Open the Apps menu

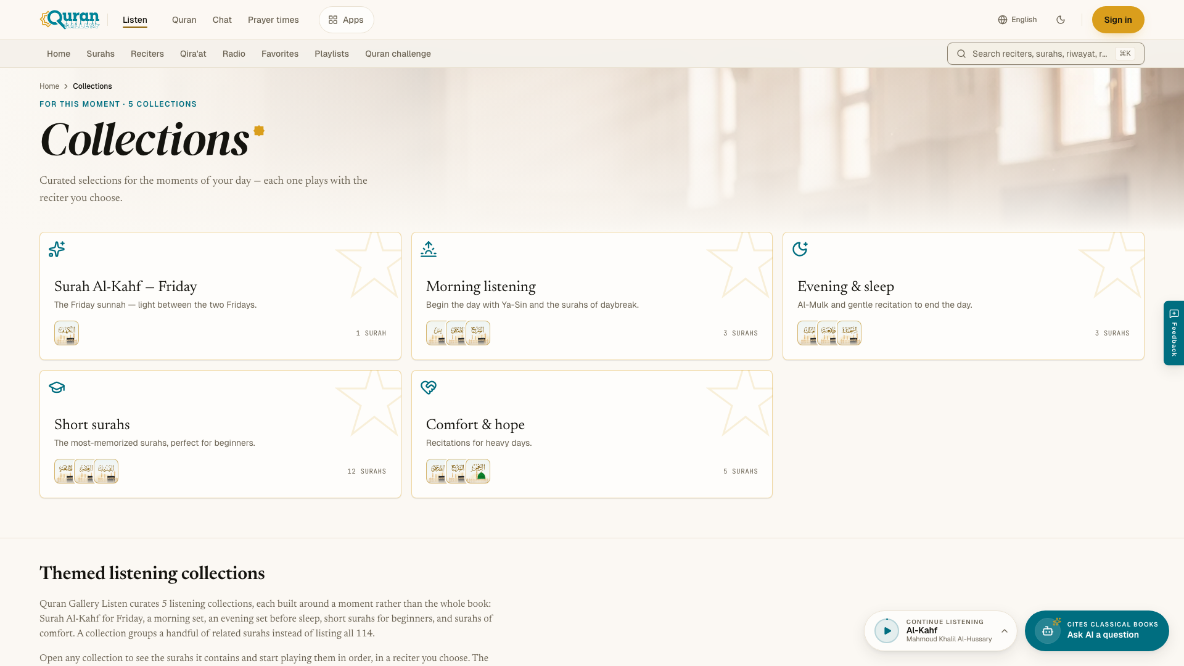coord(346,20)
